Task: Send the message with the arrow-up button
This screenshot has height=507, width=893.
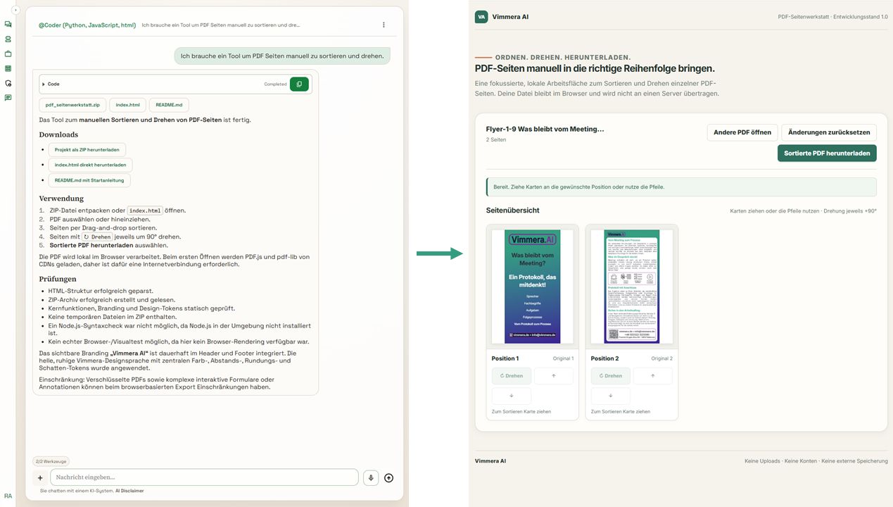Action: (388, 477)
